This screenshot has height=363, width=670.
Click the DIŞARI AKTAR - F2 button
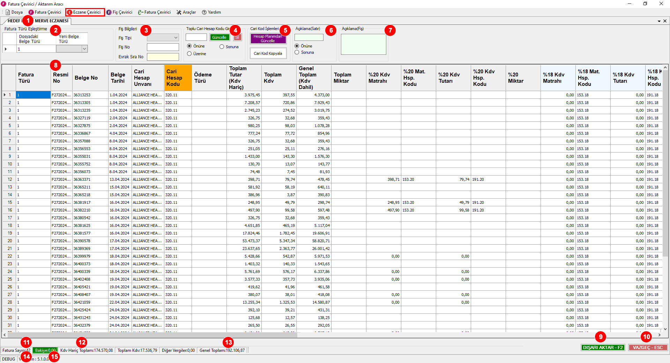tap(603, 348)
